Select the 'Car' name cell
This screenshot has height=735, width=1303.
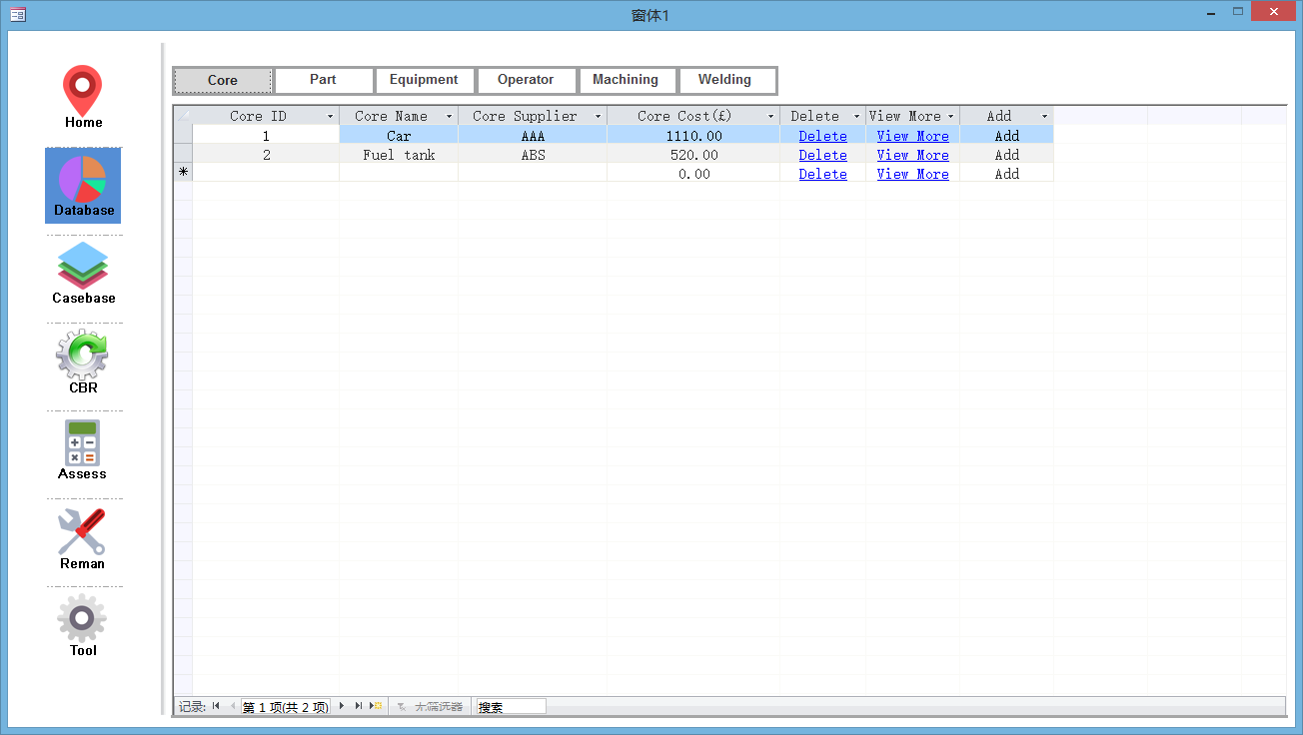pos(399,136)
